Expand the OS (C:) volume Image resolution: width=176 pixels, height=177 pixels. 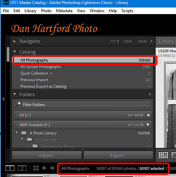148,115
